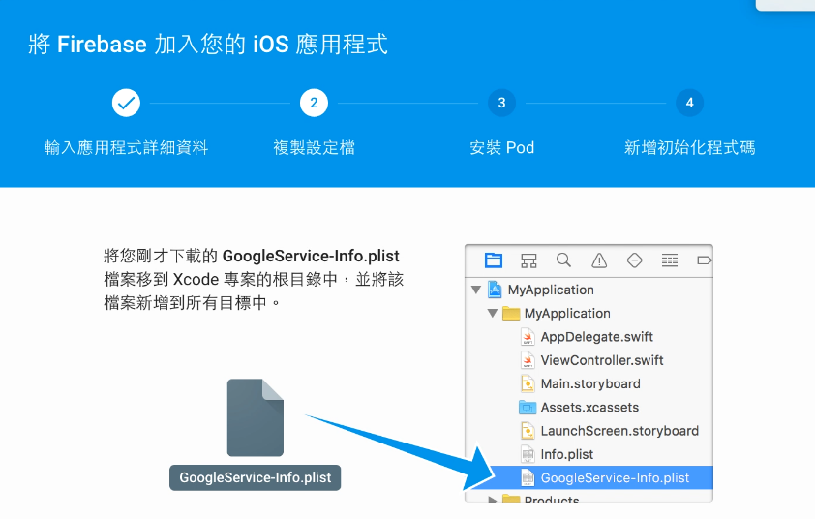The height and width of the screenshot is (519, 815).
Task: Open the Xcode project navigator folder icon
Action: 494,260
